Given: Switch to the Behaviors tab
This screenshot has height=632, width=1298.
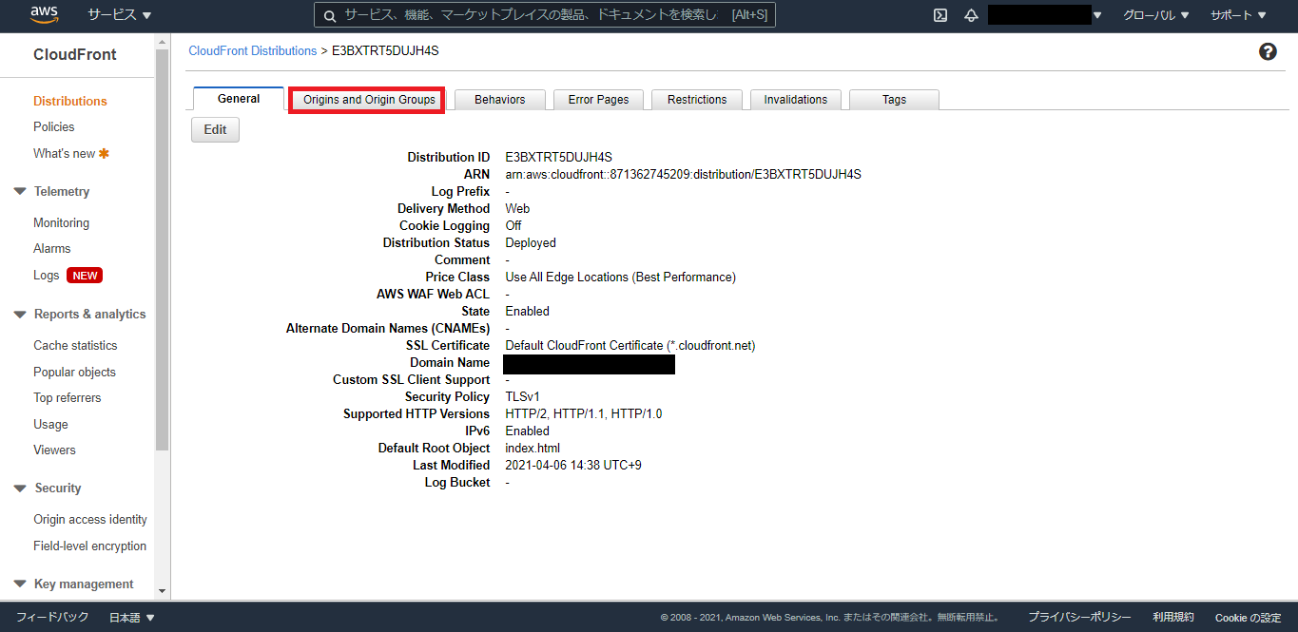Looking at the screenshot, I should pyautogui.click(x=499, y=100).
